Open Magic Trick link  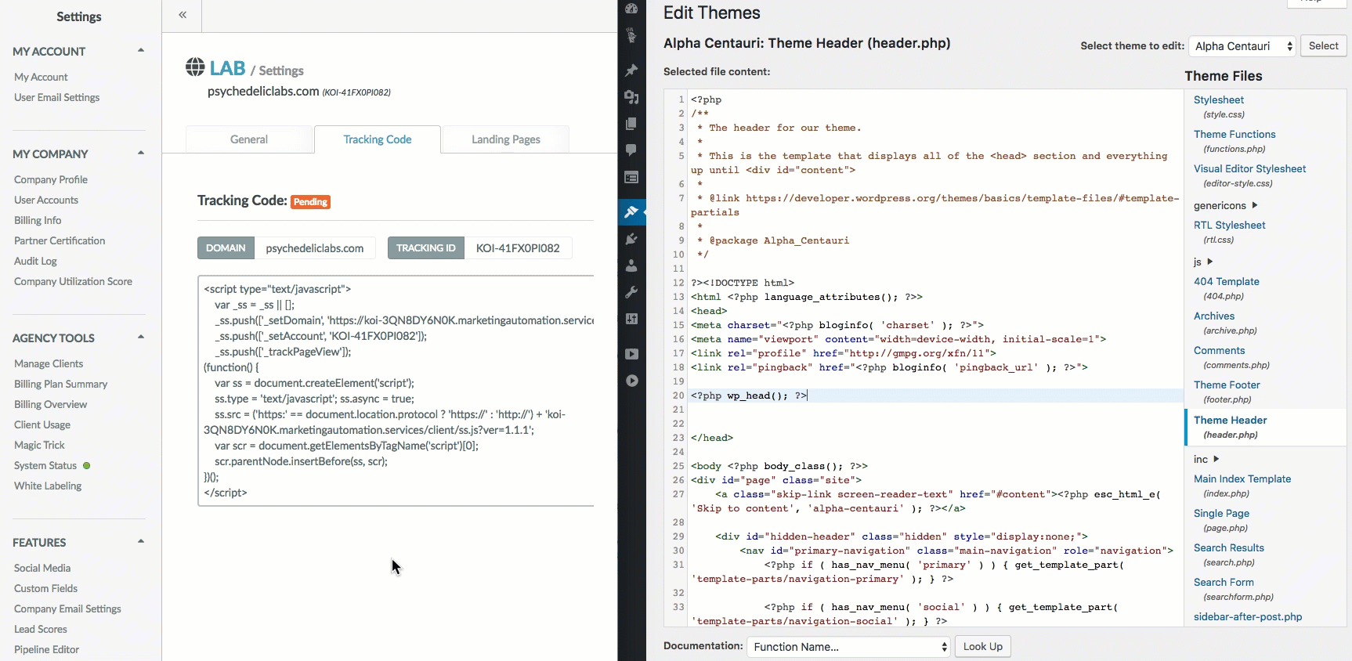click(39, 445)
